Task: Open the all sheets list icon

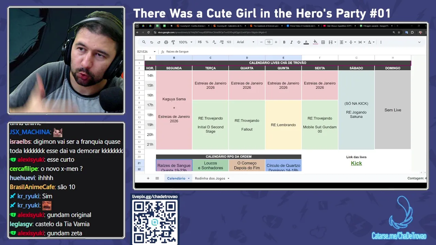Action: pos(157,178)
